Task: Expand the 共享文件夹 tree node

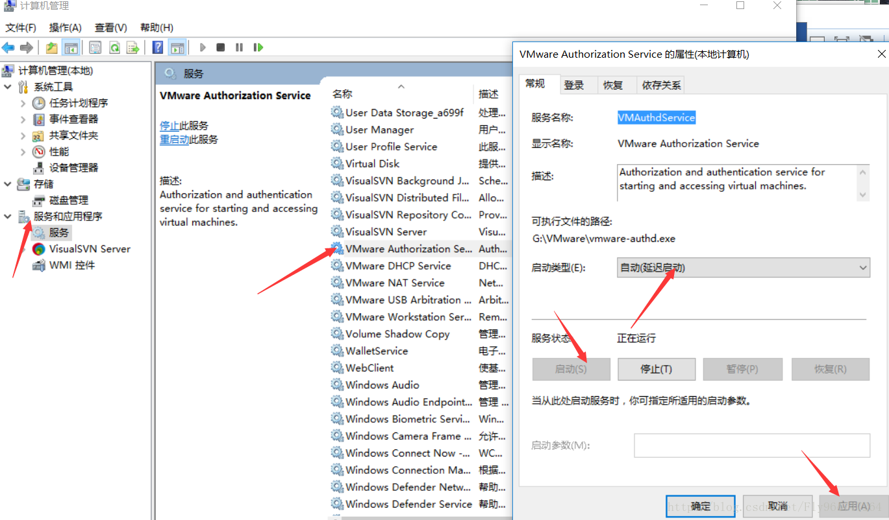Action: point(23,135)
